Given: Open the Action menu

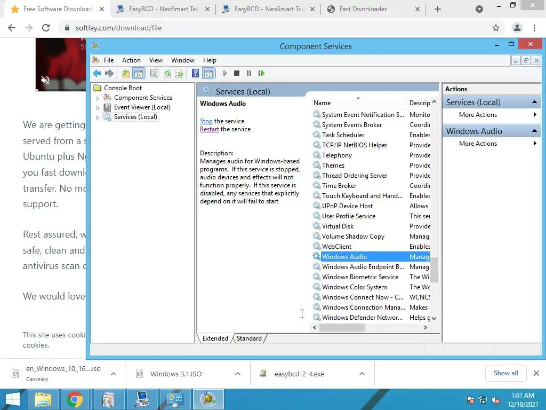Looking at the screenshot, I should tap(131, 60).
